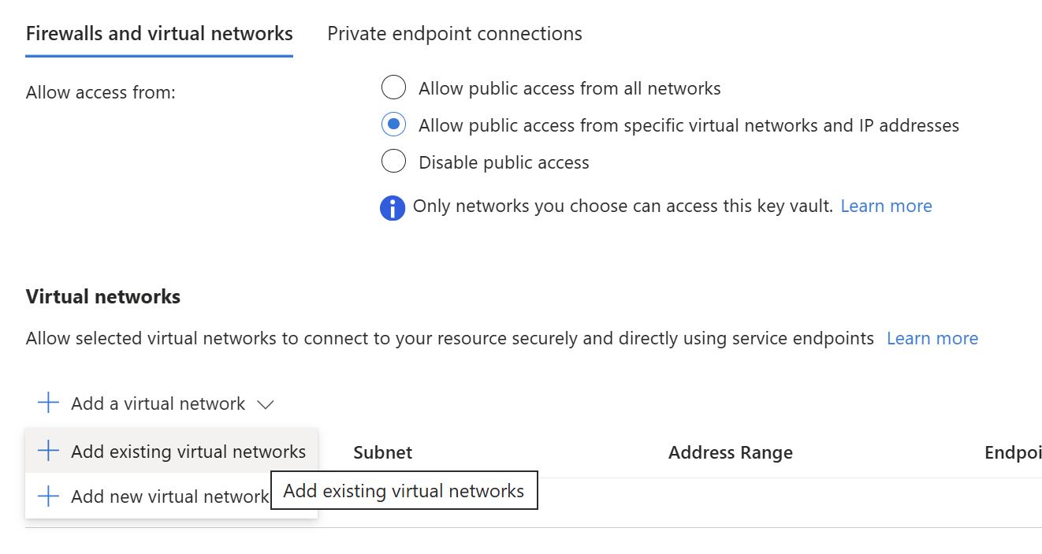1042x554 pixels.
Task: Open the Private endpoint connections tab
Action: 455,34
